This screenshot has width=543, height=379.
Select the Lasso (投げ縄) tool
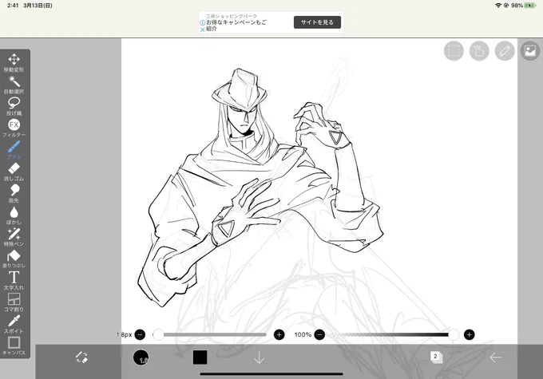(14, 106)
